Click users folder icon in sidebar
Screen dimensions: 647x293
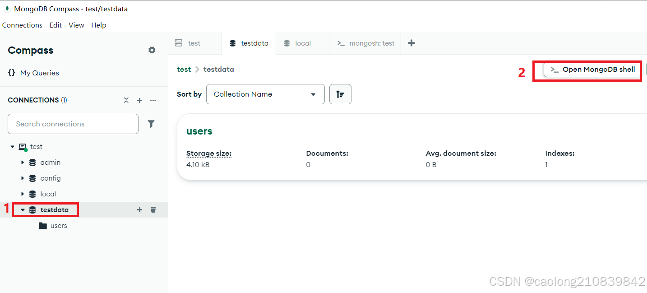pyautogui.click(x=43, y=226)
